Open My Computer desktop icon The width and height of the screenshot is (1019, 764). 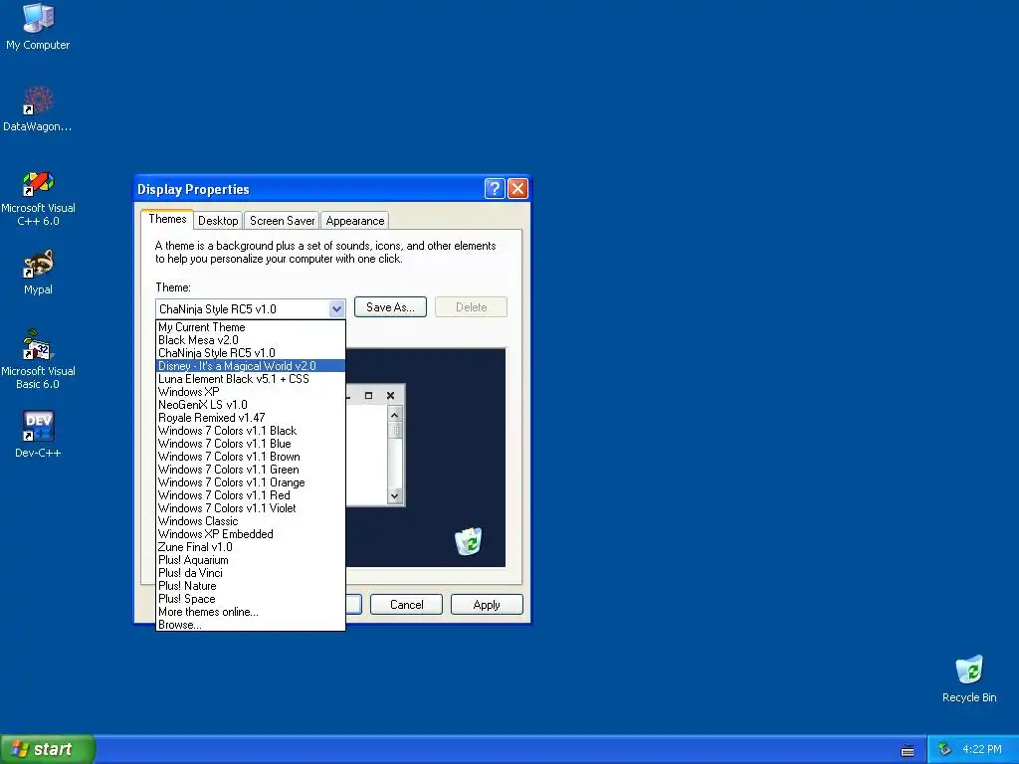(x=38, y=27)
